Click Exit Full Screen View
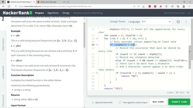The image size is (193, 108). point(174,13)
